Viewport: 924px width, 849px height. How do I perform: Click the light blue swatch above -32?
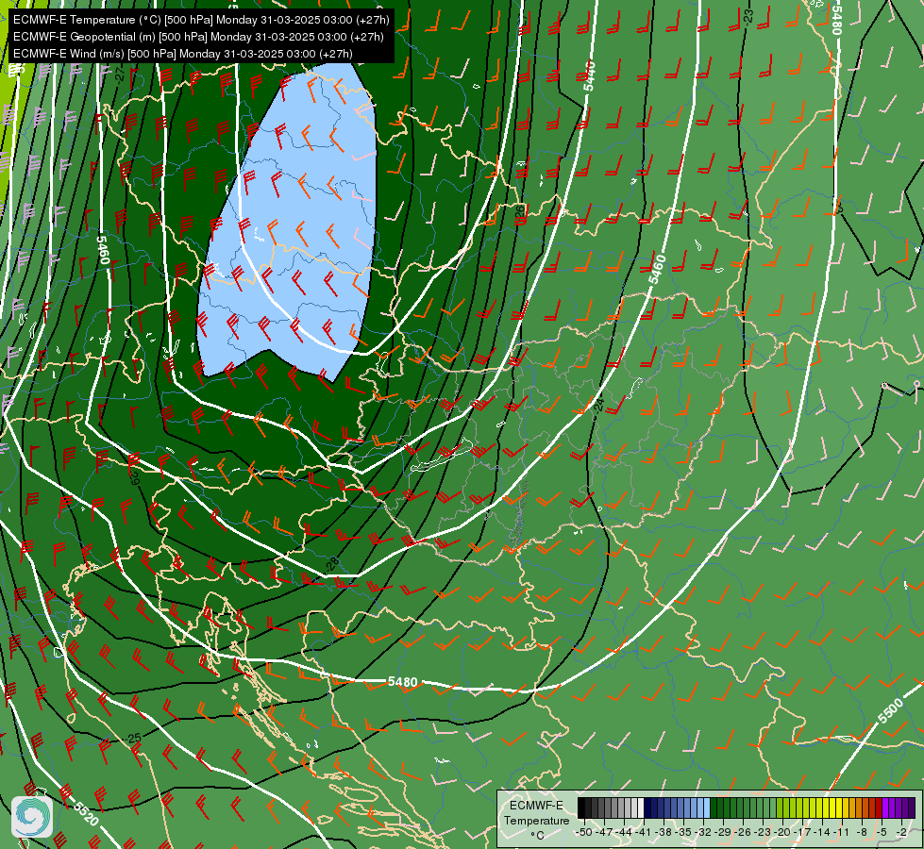coord(707,807)
